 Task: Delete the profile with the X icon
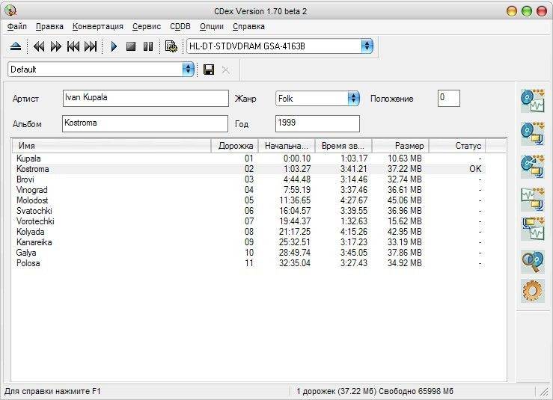point(226,70)
